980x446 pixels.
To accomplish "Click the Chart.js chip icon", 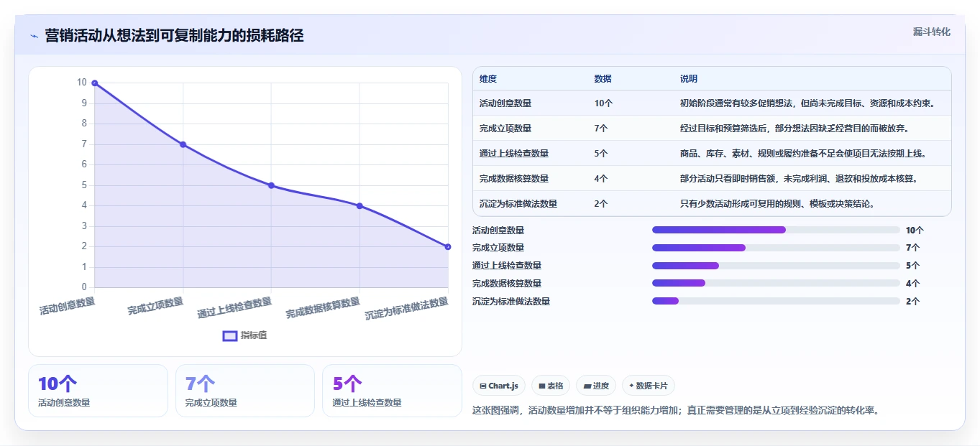I will (483, 386).
